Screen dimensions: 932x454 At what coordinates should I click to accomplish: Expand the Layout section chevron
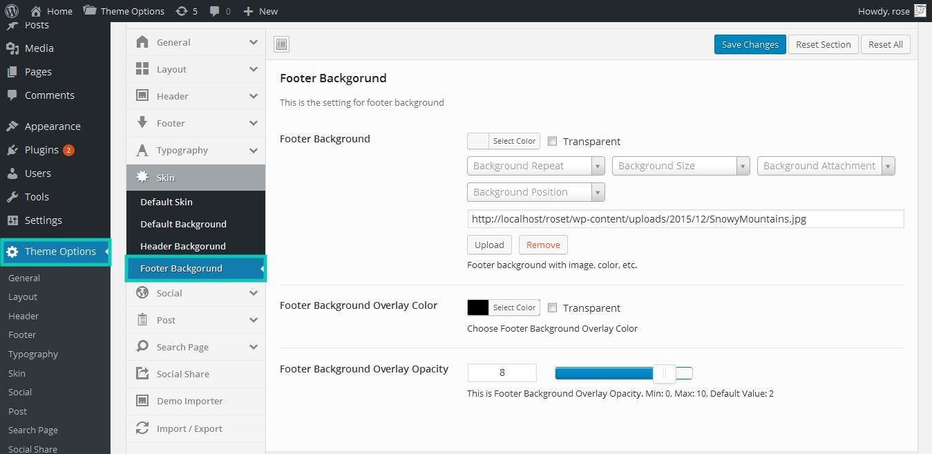pyautogui.click(x=254, y=69)
